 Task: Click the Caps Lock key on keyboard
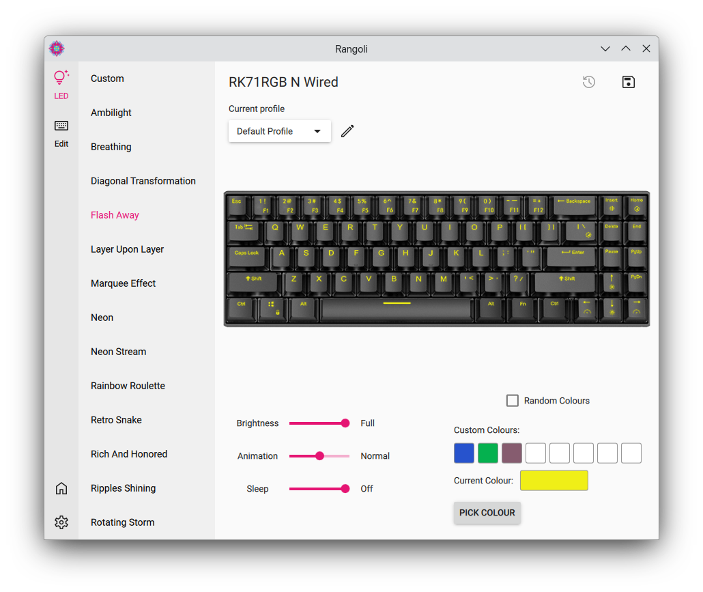click(x=247, y=258)
